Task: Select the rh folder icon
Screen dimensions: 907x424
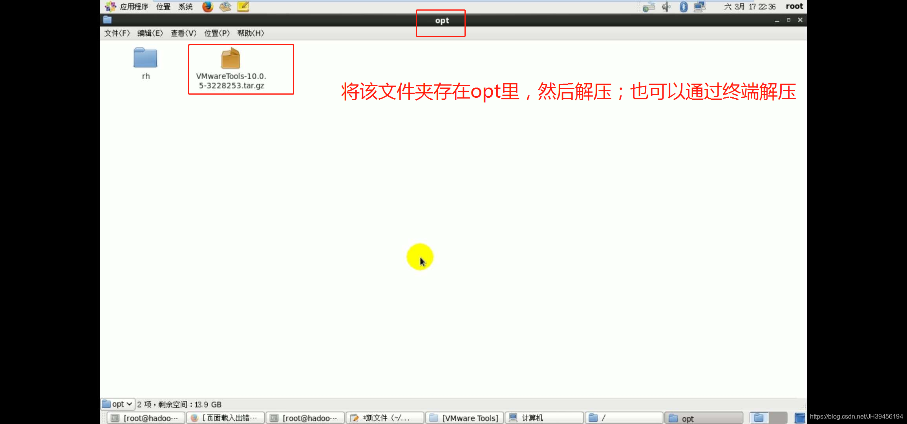Action: 145,58
